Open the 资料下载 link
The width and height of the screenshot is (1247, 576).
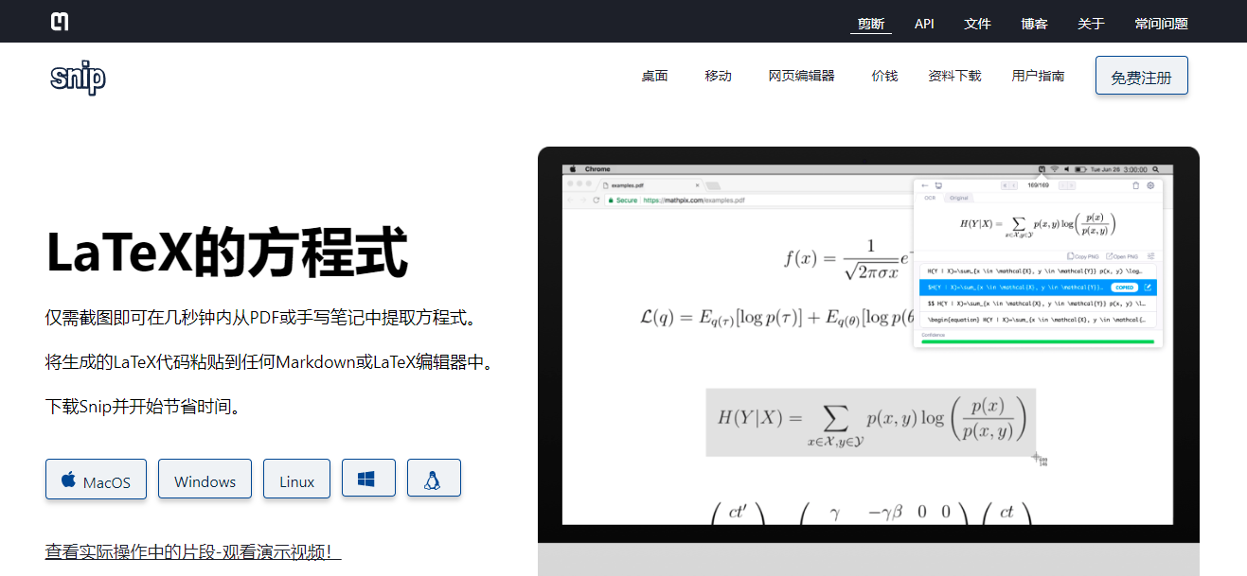point(954,76)
